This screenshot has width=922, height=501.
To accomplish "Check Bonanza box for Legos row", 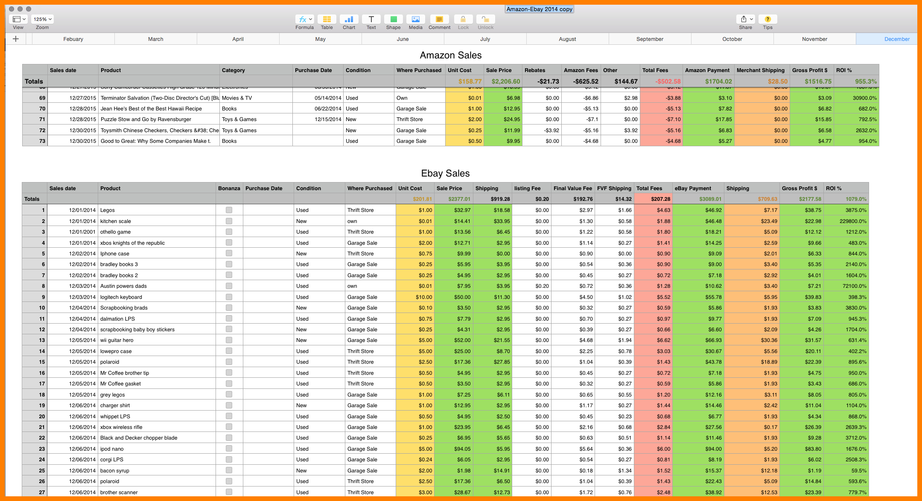I will click(x=229, y=210).
